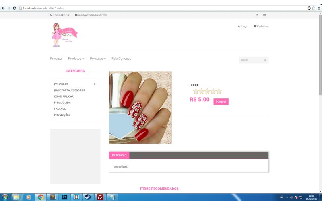
Task: Go to the Principal menu item
Action: pyautogui.click(x=56, y=59)
